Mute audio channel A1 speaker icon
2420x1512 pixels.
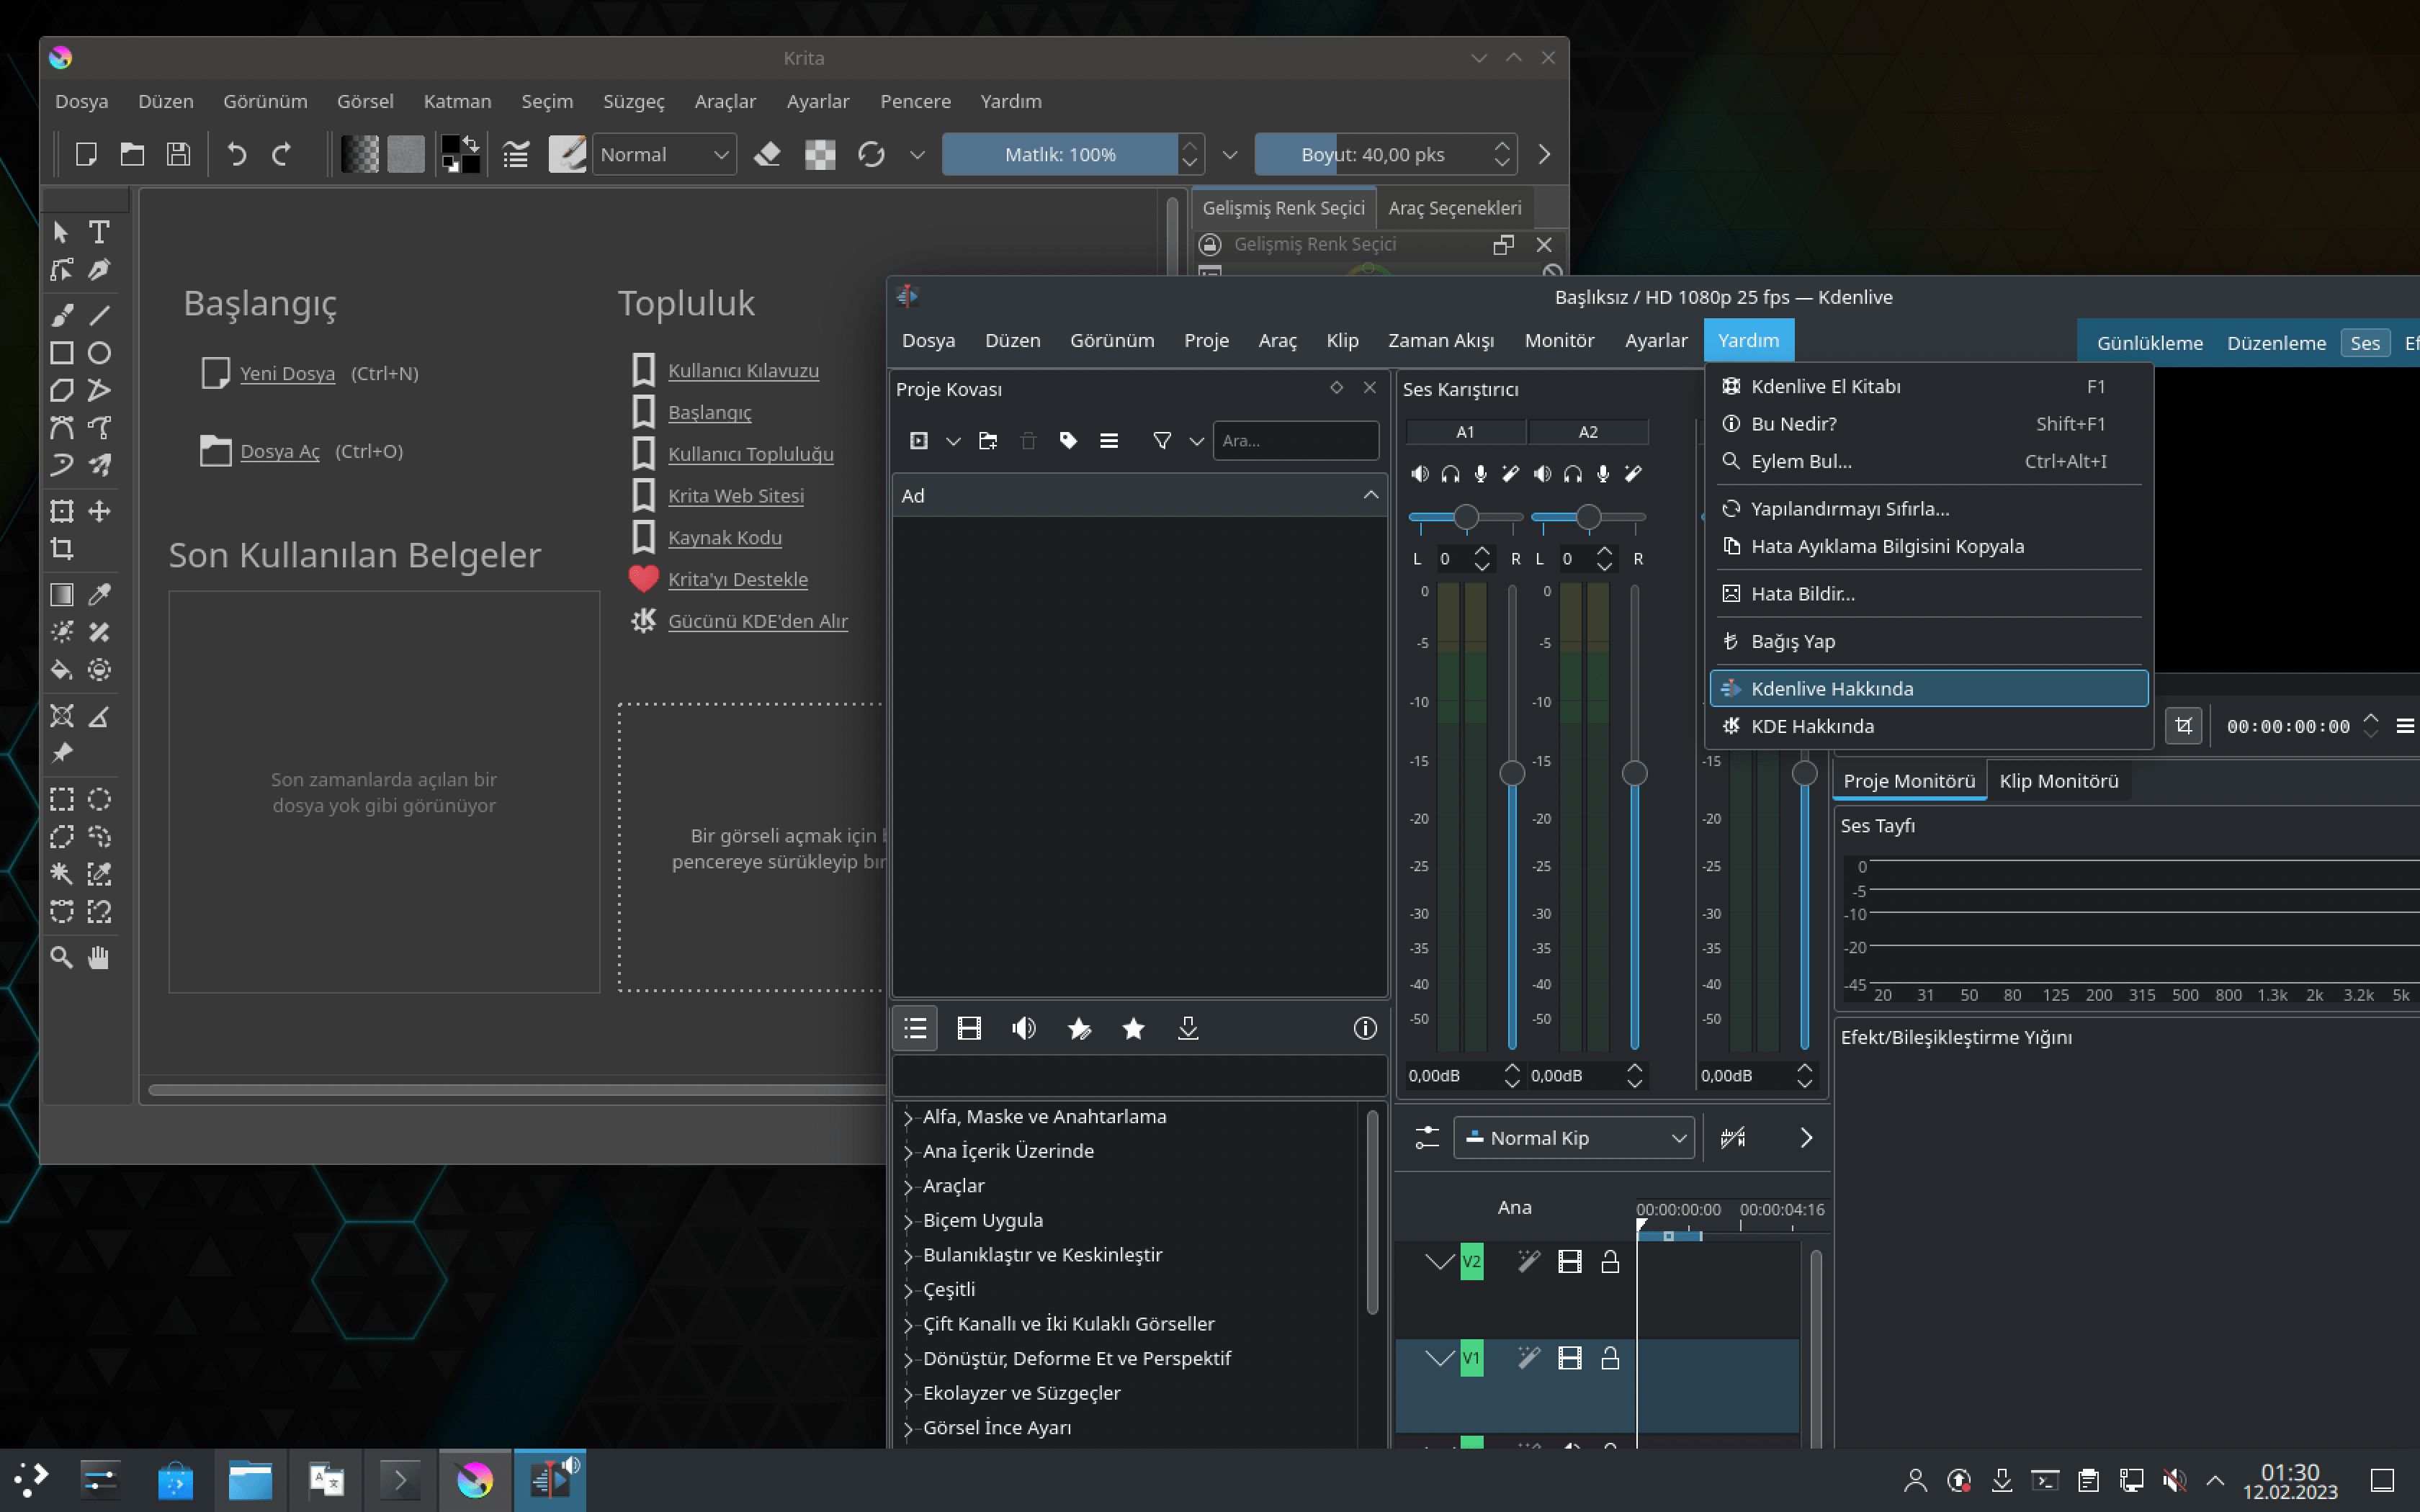1419,474
